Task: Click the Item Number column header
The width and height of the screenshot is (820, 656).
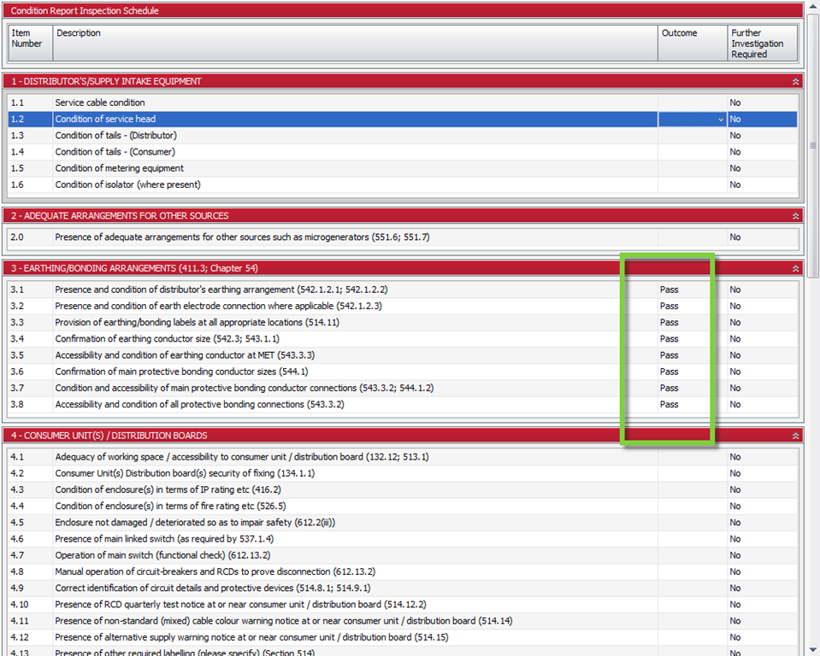Action: click(x=30, y=43)
